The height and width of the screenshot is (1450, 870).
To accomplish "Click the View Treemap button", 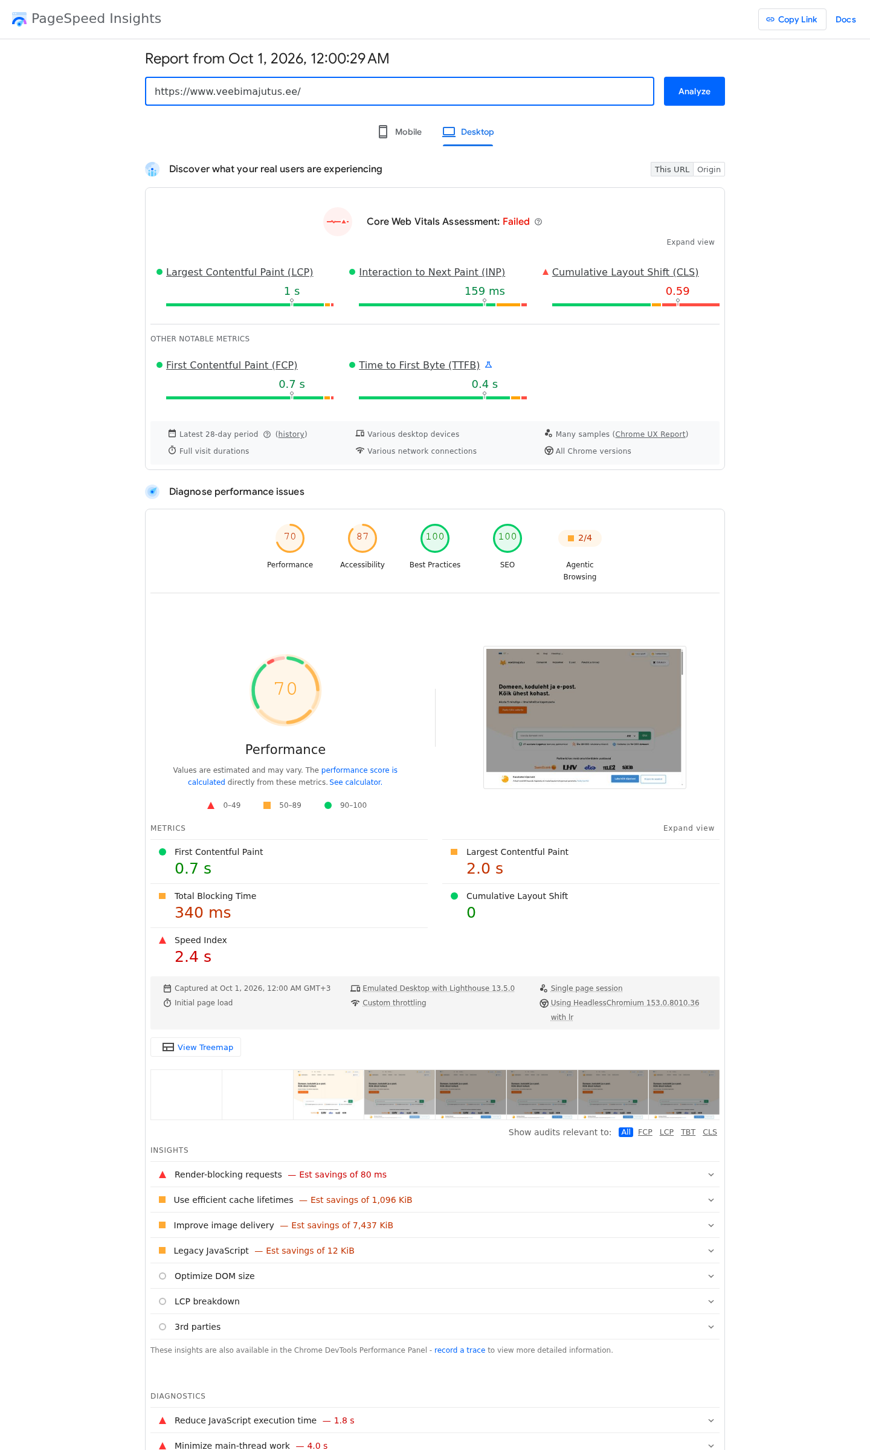I will [196, 1047].
